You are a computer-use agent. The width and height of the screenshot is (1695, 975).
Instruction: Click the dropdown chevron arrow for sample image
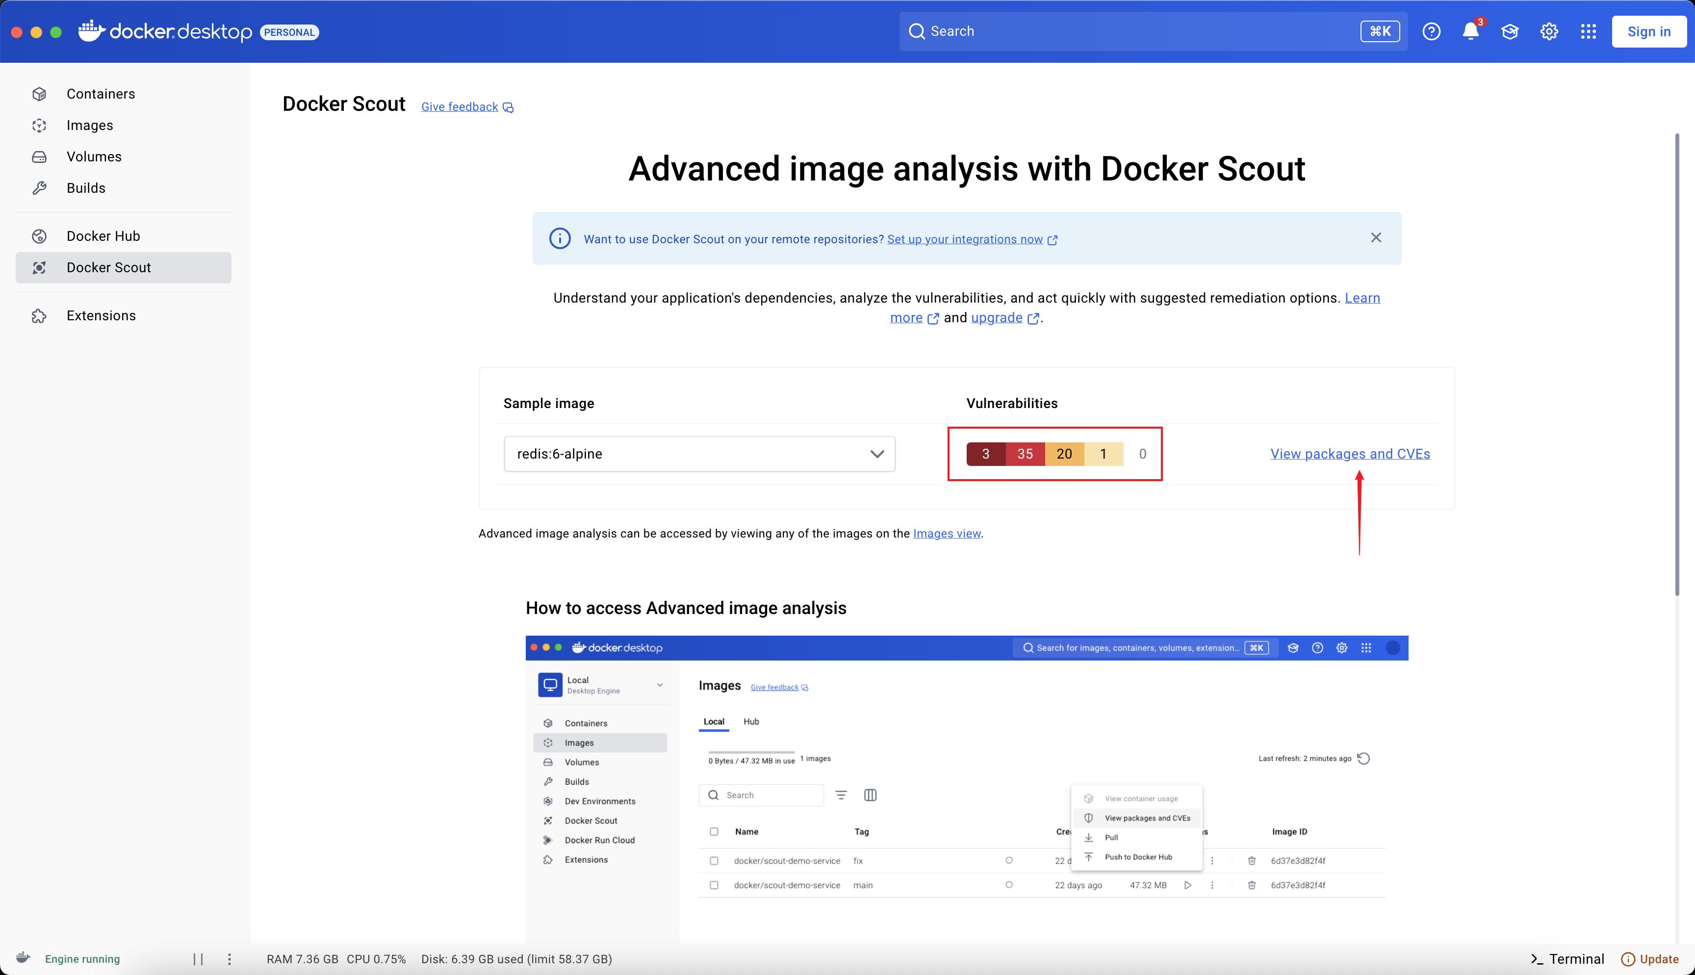click(x=877, y=454)
